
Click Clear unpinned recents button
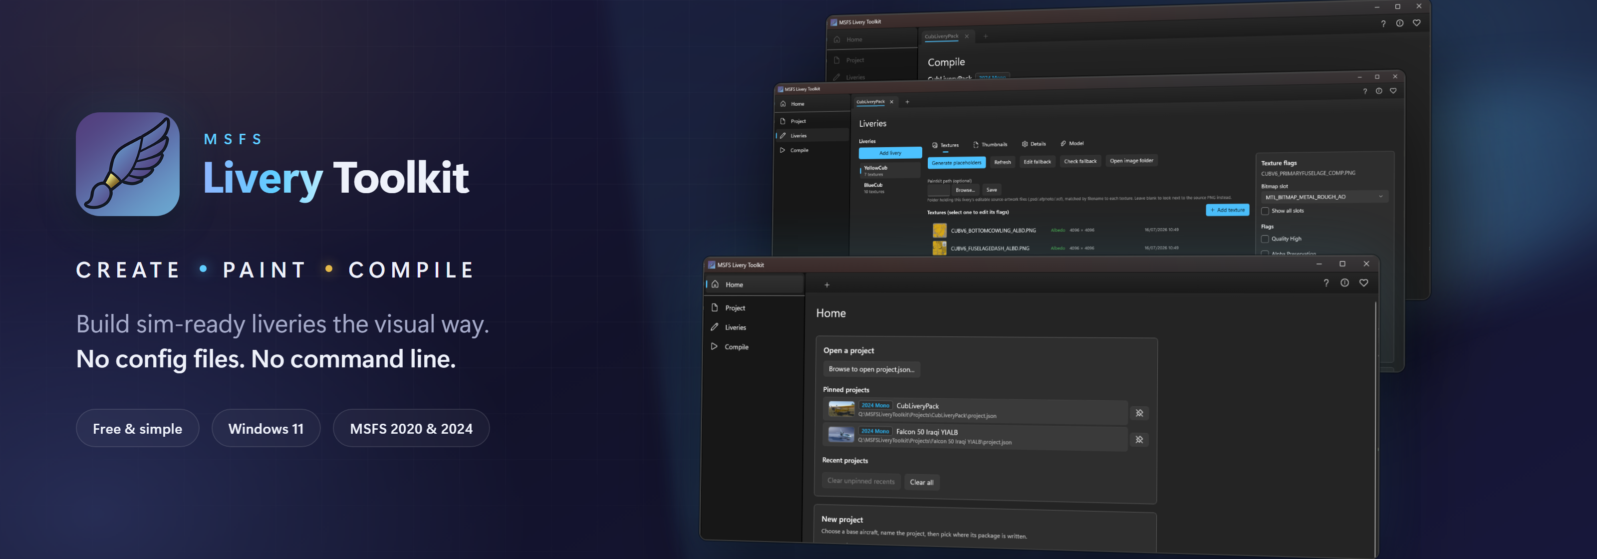click(x=861, y=481)
